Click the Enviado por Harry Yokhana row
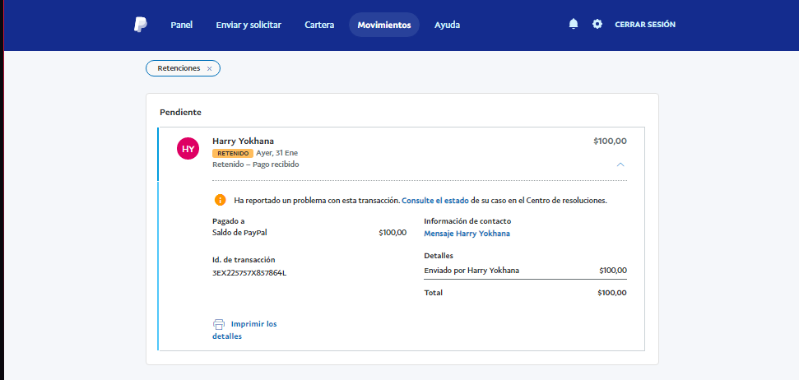The width and height of the screenshot is (799, 380). tap(525, 271)
